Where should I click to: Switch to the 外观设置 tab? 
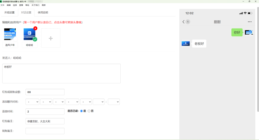tap(10, 12)
